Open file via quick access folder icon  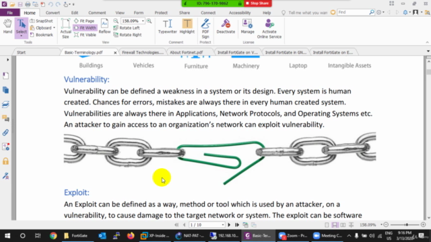click(x=12, y=4)
